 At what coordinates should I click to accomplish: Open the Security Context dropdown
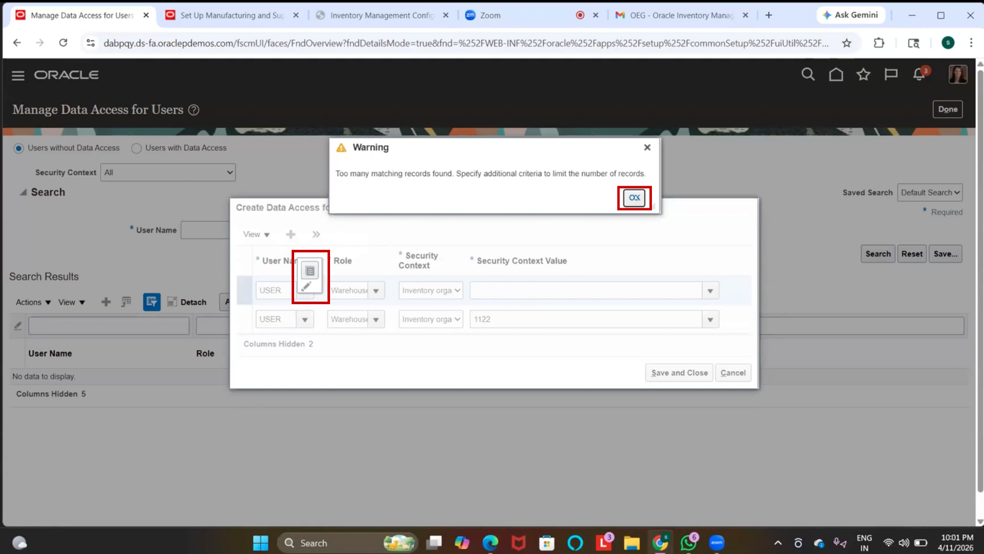click(168, 172)
